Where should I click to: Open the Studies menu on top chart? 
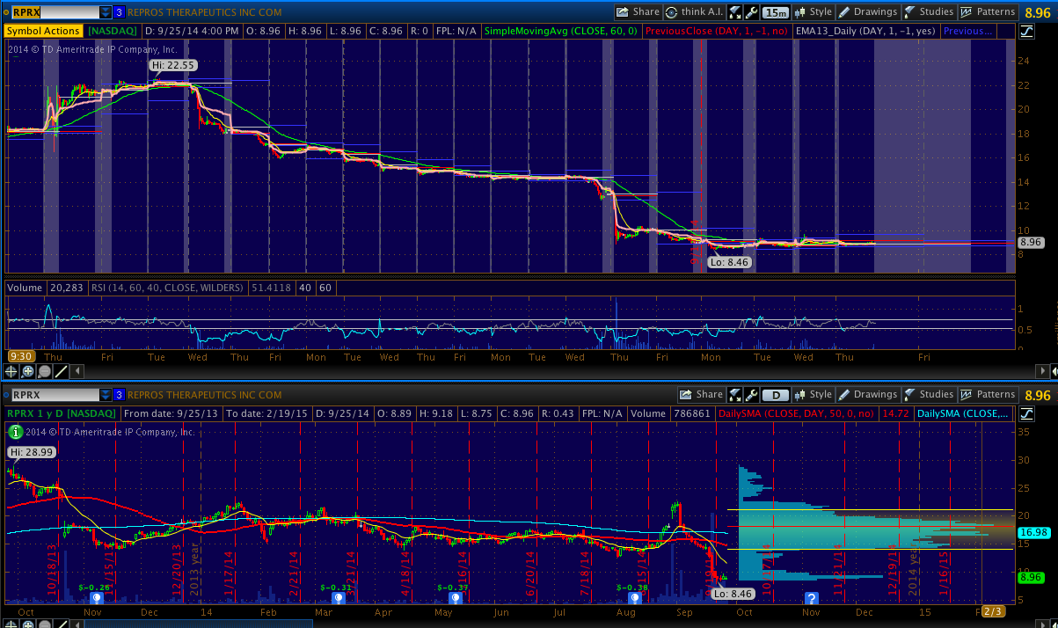928,12
